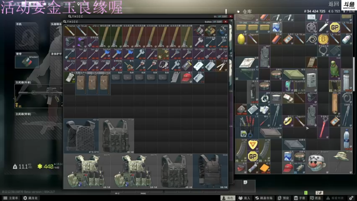Open the Character tab in the bottom bar

click(x=228, y=198)
